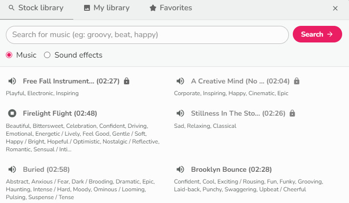Viewport: 349px width, 203px height.
Task: Click lock icon beside A Creative Mind
Action: click(x=297, y=81)
